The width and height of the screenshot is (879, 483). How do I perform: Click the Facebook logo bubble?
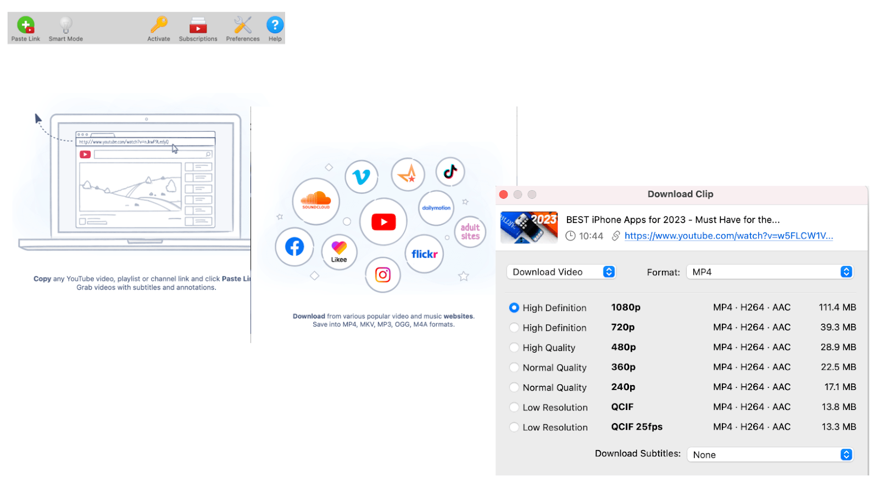[294, 247]
